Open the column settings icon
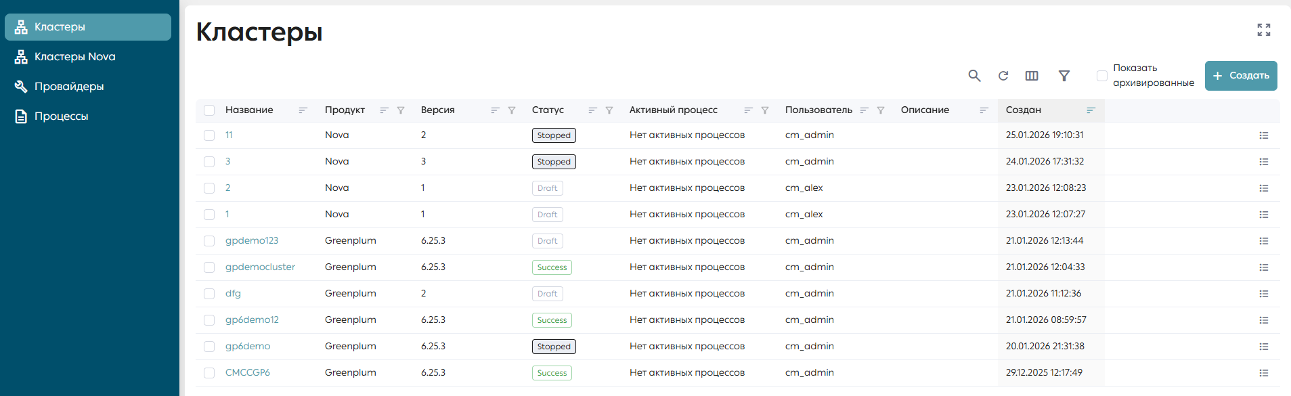 click(1032, 76)
